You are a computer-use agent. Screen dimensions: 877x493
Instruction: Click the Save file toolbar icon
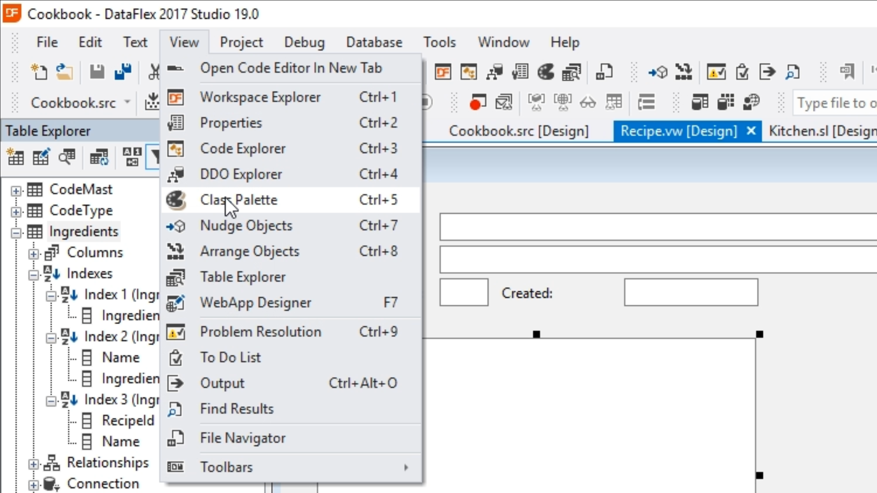(97, 72)
